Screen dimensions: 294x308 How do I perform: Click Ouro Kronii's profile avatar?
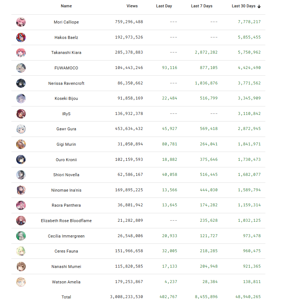click(x=21, y=159)
